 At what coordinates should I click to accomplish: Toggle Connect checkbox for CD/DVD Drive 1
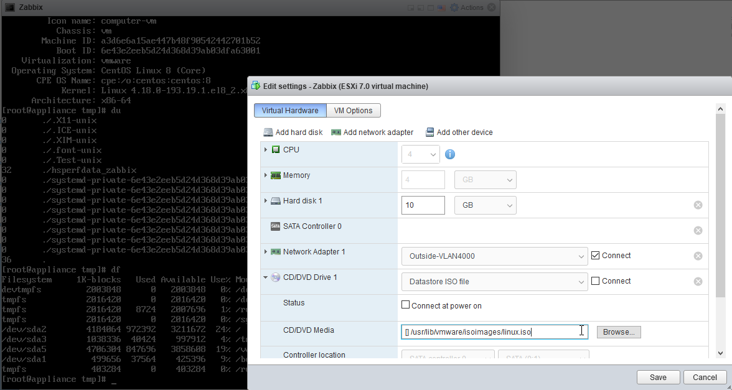[x=595, y=281]
